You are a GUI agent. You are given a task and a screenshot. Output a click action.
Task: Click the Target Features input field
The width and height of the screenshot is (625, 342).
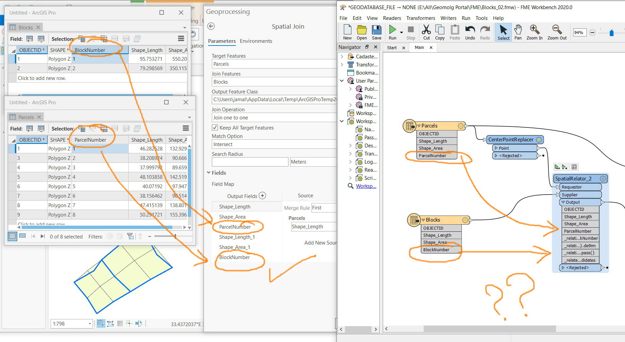click(274, 64)
